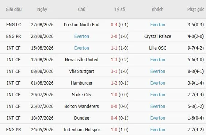Click the Giải đấu column header
The height and width of the screenshot is (136, 206).
pos(14,9)
